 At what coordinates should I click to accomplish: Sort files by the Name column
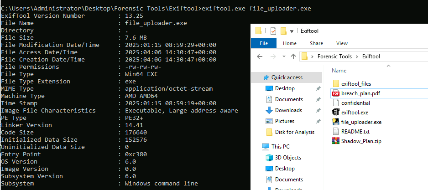click(x=339, y=71)
